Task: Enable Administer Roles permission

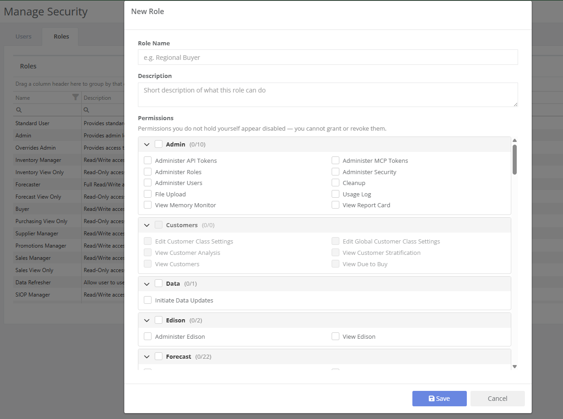Action: pyautogui.click(x=147, y=172)
